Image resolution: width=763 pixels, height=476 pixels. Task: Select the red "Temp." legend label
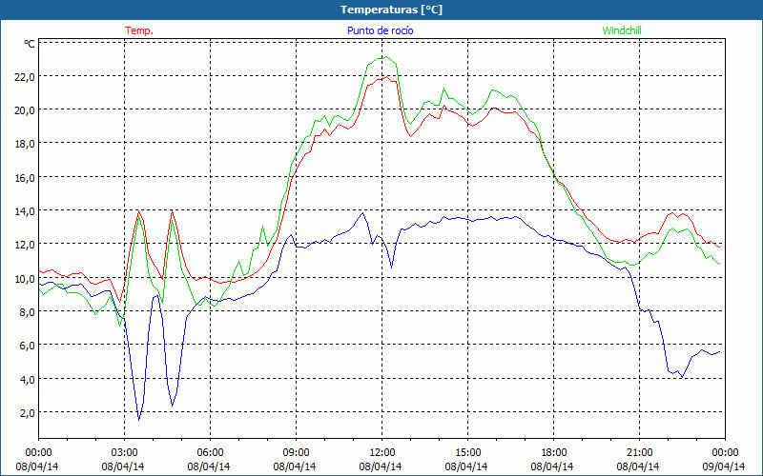139,30
